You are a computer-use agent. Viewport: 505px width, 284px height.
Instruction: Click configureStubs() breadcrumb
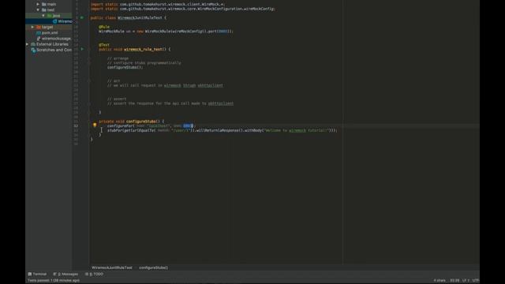click(x=153, y=267)
